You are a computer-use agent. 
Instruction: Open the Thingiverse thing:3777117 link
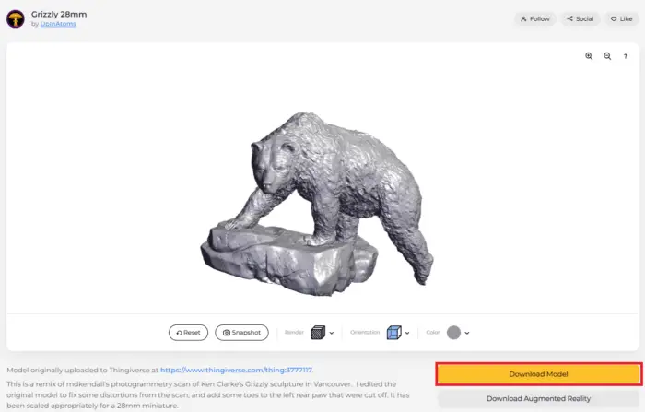click(236, 370)
